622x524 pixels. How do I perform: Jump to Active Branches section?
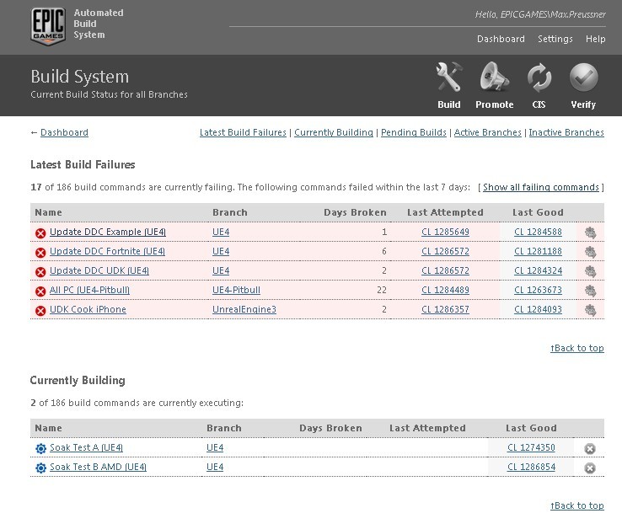(x=487, y=132)
